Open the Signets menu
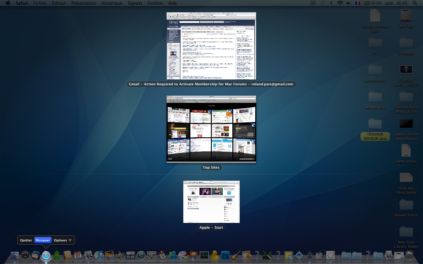 click(135, 3)
